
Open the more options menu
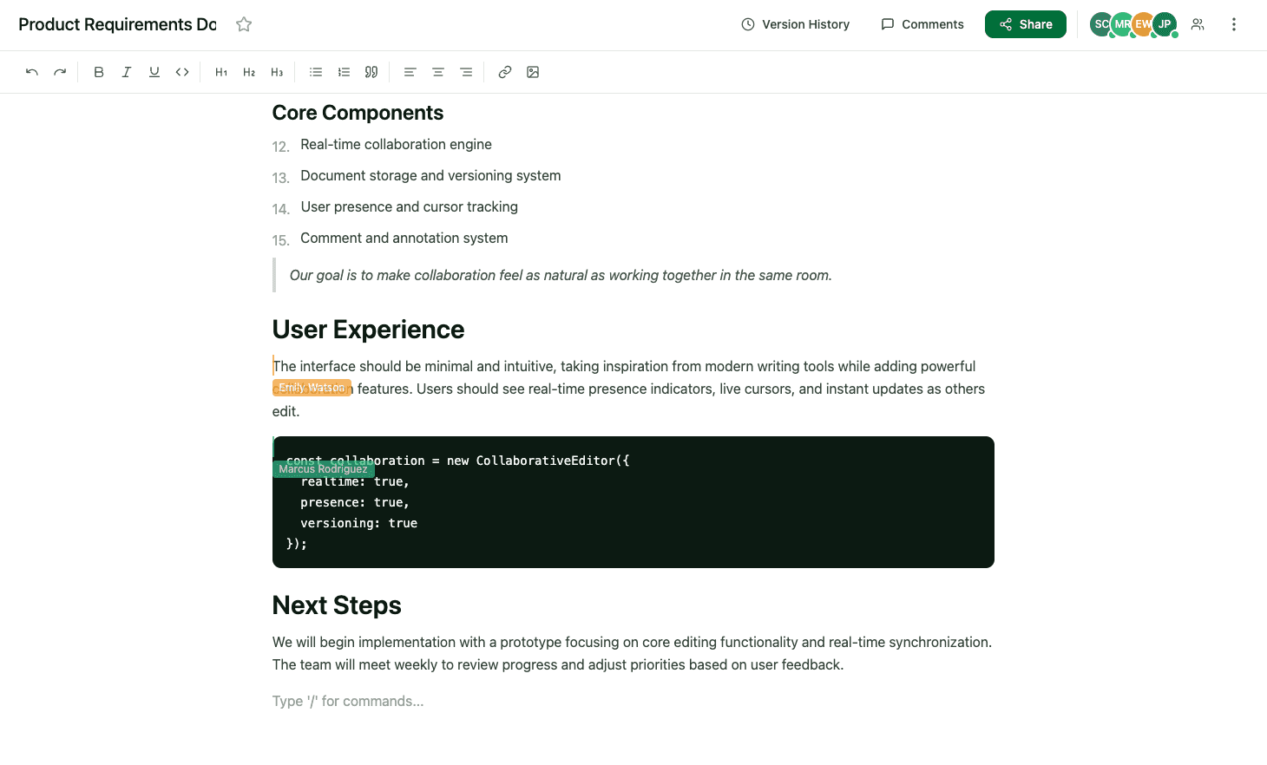(x=1234, y=24)
